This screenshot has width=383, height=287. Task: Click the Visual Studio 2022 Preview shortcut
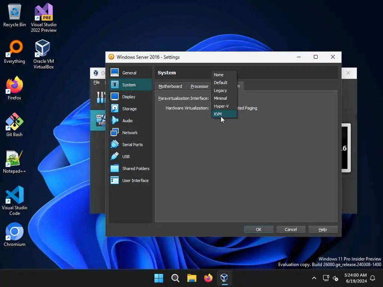pyautogui.click(x=44, y=18)
